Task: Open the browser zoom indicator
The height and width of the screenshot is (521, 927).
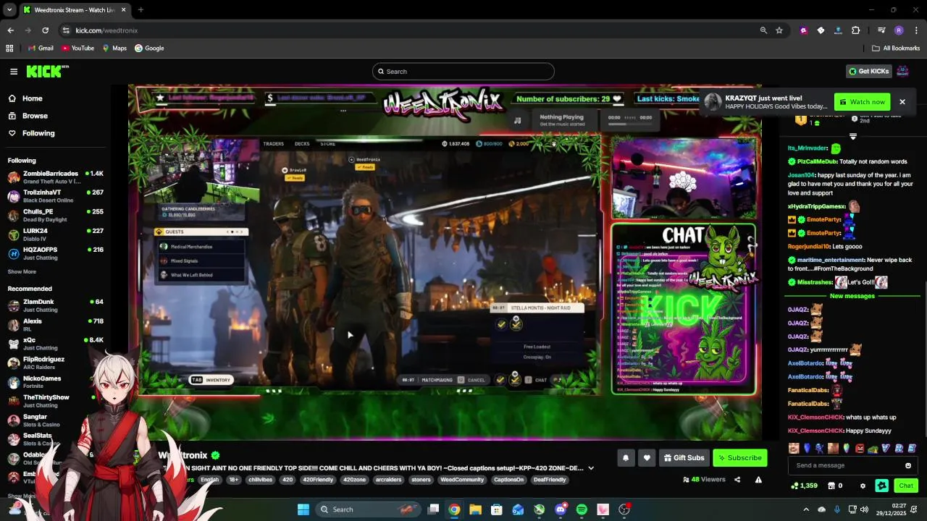Action: [763, 30]
